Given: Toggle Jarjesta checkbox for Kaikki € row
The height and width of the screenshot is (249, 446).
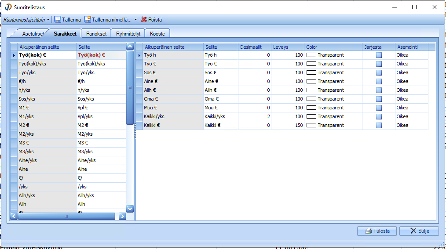Looking at the screenshot, I should coord(379,126).
